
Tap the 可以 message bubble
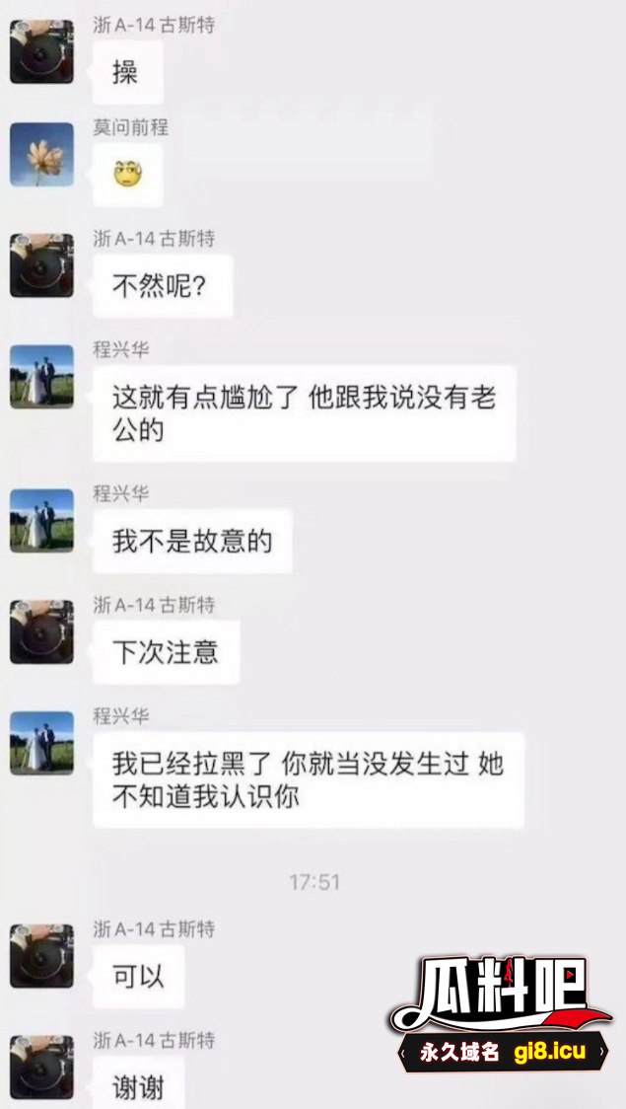click(x=139, y=977)
